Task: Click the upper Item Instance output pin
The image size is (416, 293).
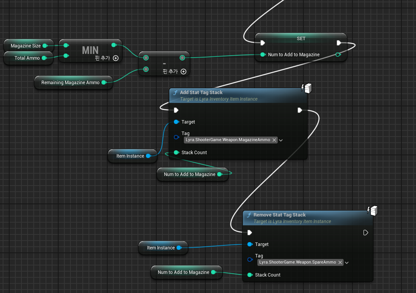Action: pos(149,156)
